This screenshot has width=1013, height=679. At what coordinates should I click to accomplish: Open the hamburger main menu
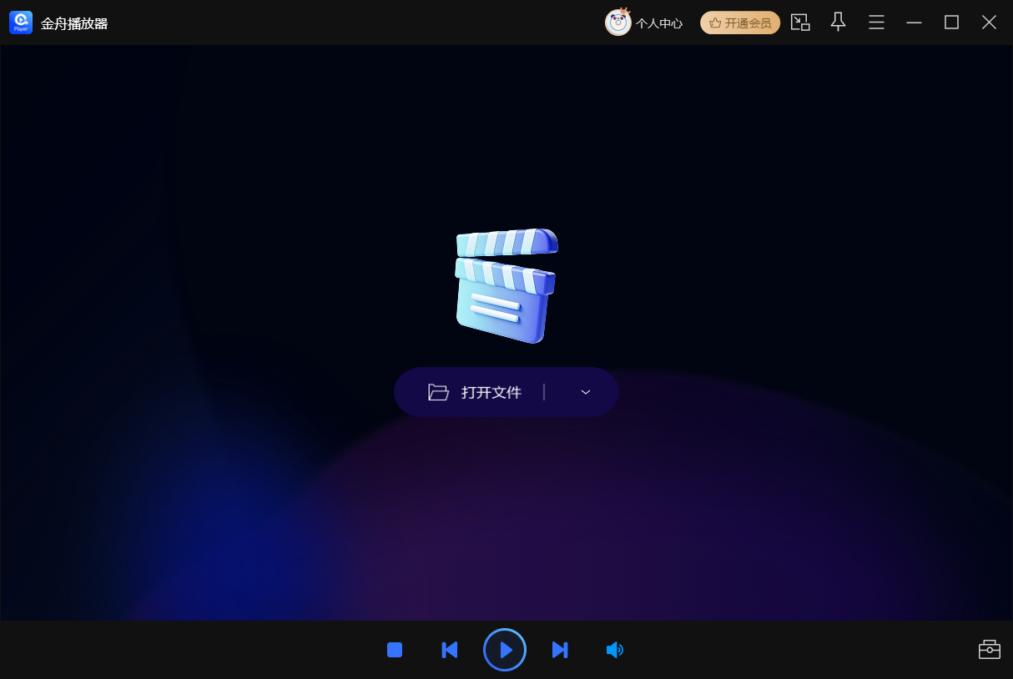pyautogui.click(x=876, y=23)
